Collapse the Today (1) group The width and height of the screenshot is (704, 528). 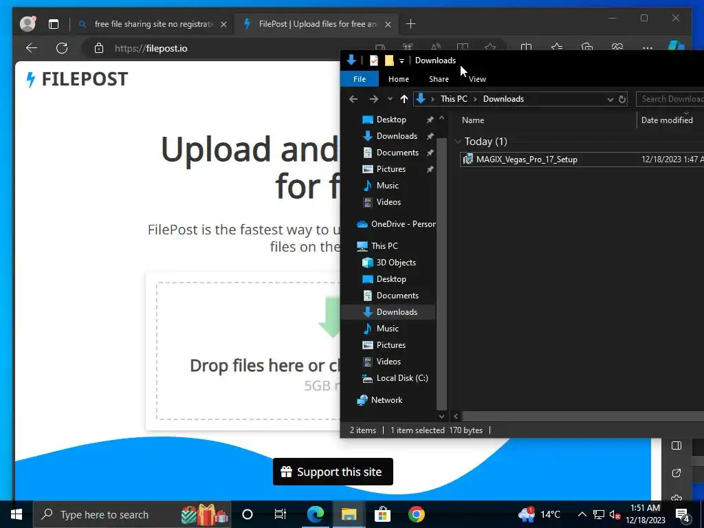pos(457,142)
